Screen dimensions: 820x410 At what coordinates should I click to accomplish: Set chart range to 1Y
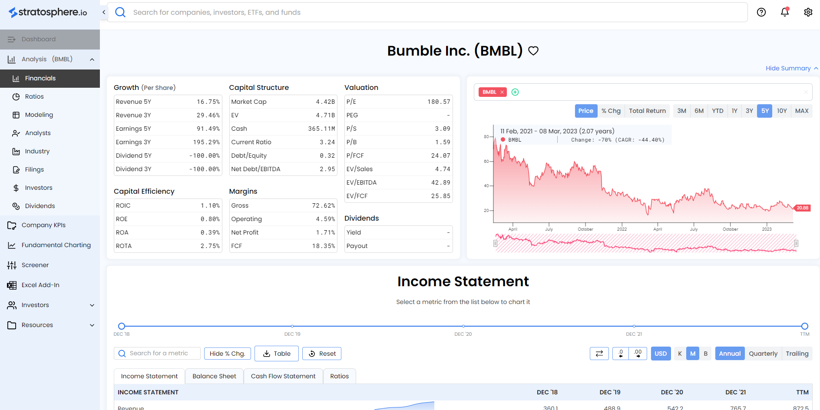pyautogui.click(x=734, y=111)
